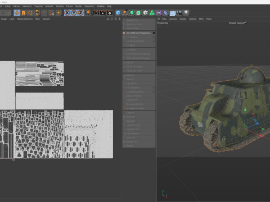This screenshot has width=270, height=202.
Task: Select the Rotate tool
Action: [30, 13]
